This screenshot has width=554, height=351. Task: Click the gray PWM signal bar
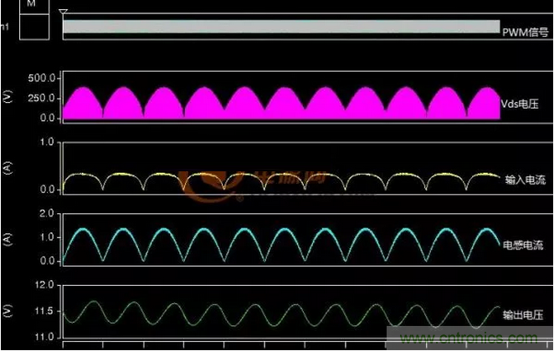point(280,27)
